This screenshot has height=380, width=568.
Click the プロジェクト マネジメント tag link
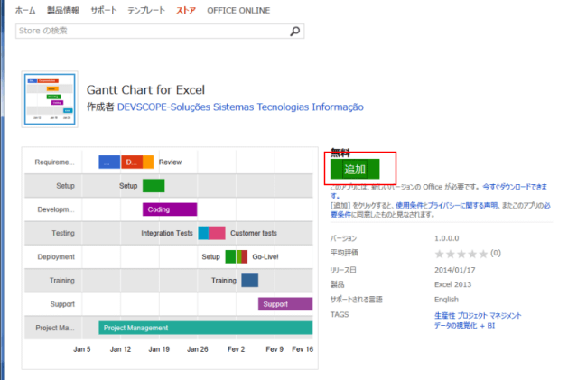pyautogui.click(x=489, y=316)
